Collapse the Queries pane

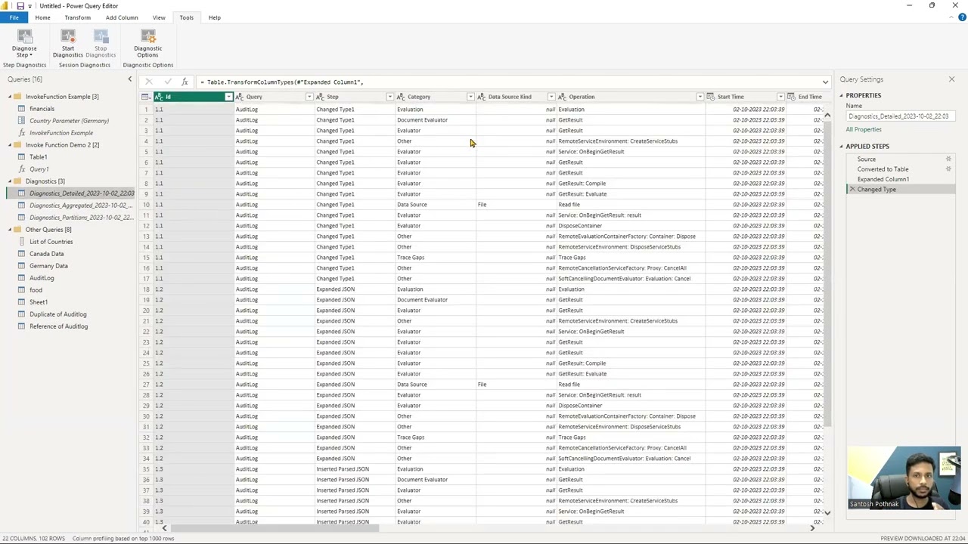tap(129, 79)
